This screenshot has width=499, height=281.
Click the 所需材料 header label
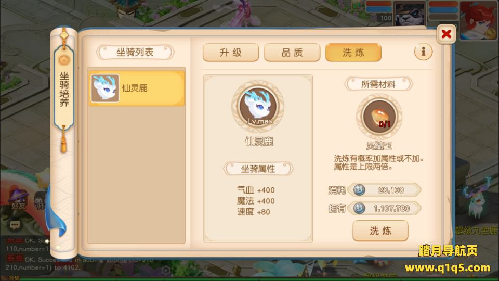point(378,84)
